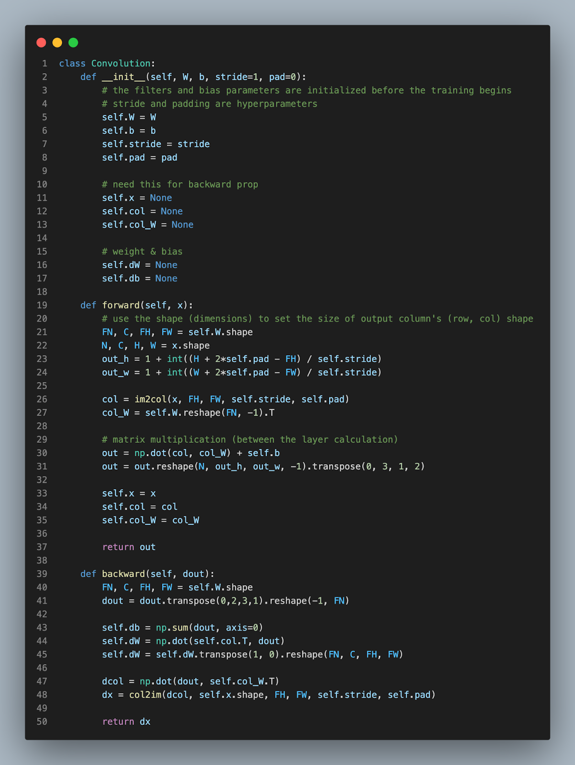Click the 'self.col_W = None' line

click(x=148, y=224)
